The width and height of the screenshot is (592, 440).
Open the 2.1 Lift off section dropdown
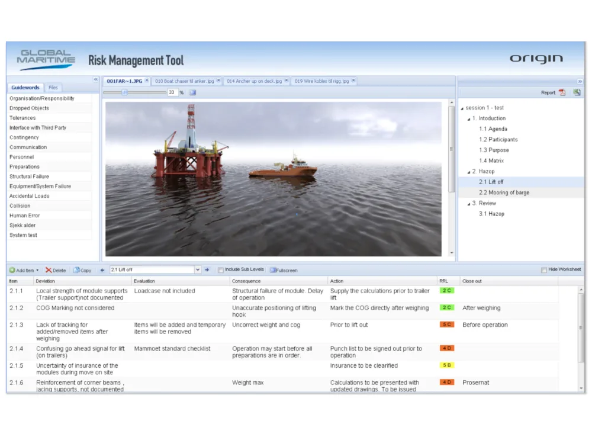point(198,270)
